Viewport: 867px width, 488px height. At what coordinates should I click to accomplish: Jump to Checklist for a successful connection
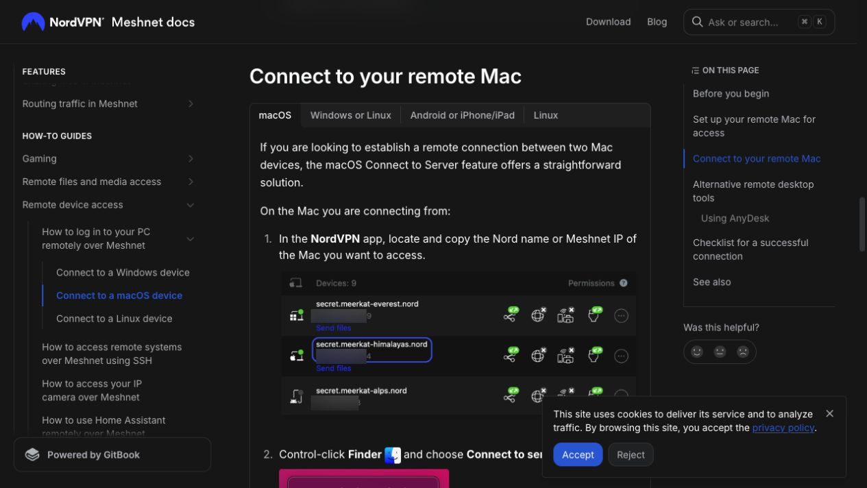click(750, 249)
